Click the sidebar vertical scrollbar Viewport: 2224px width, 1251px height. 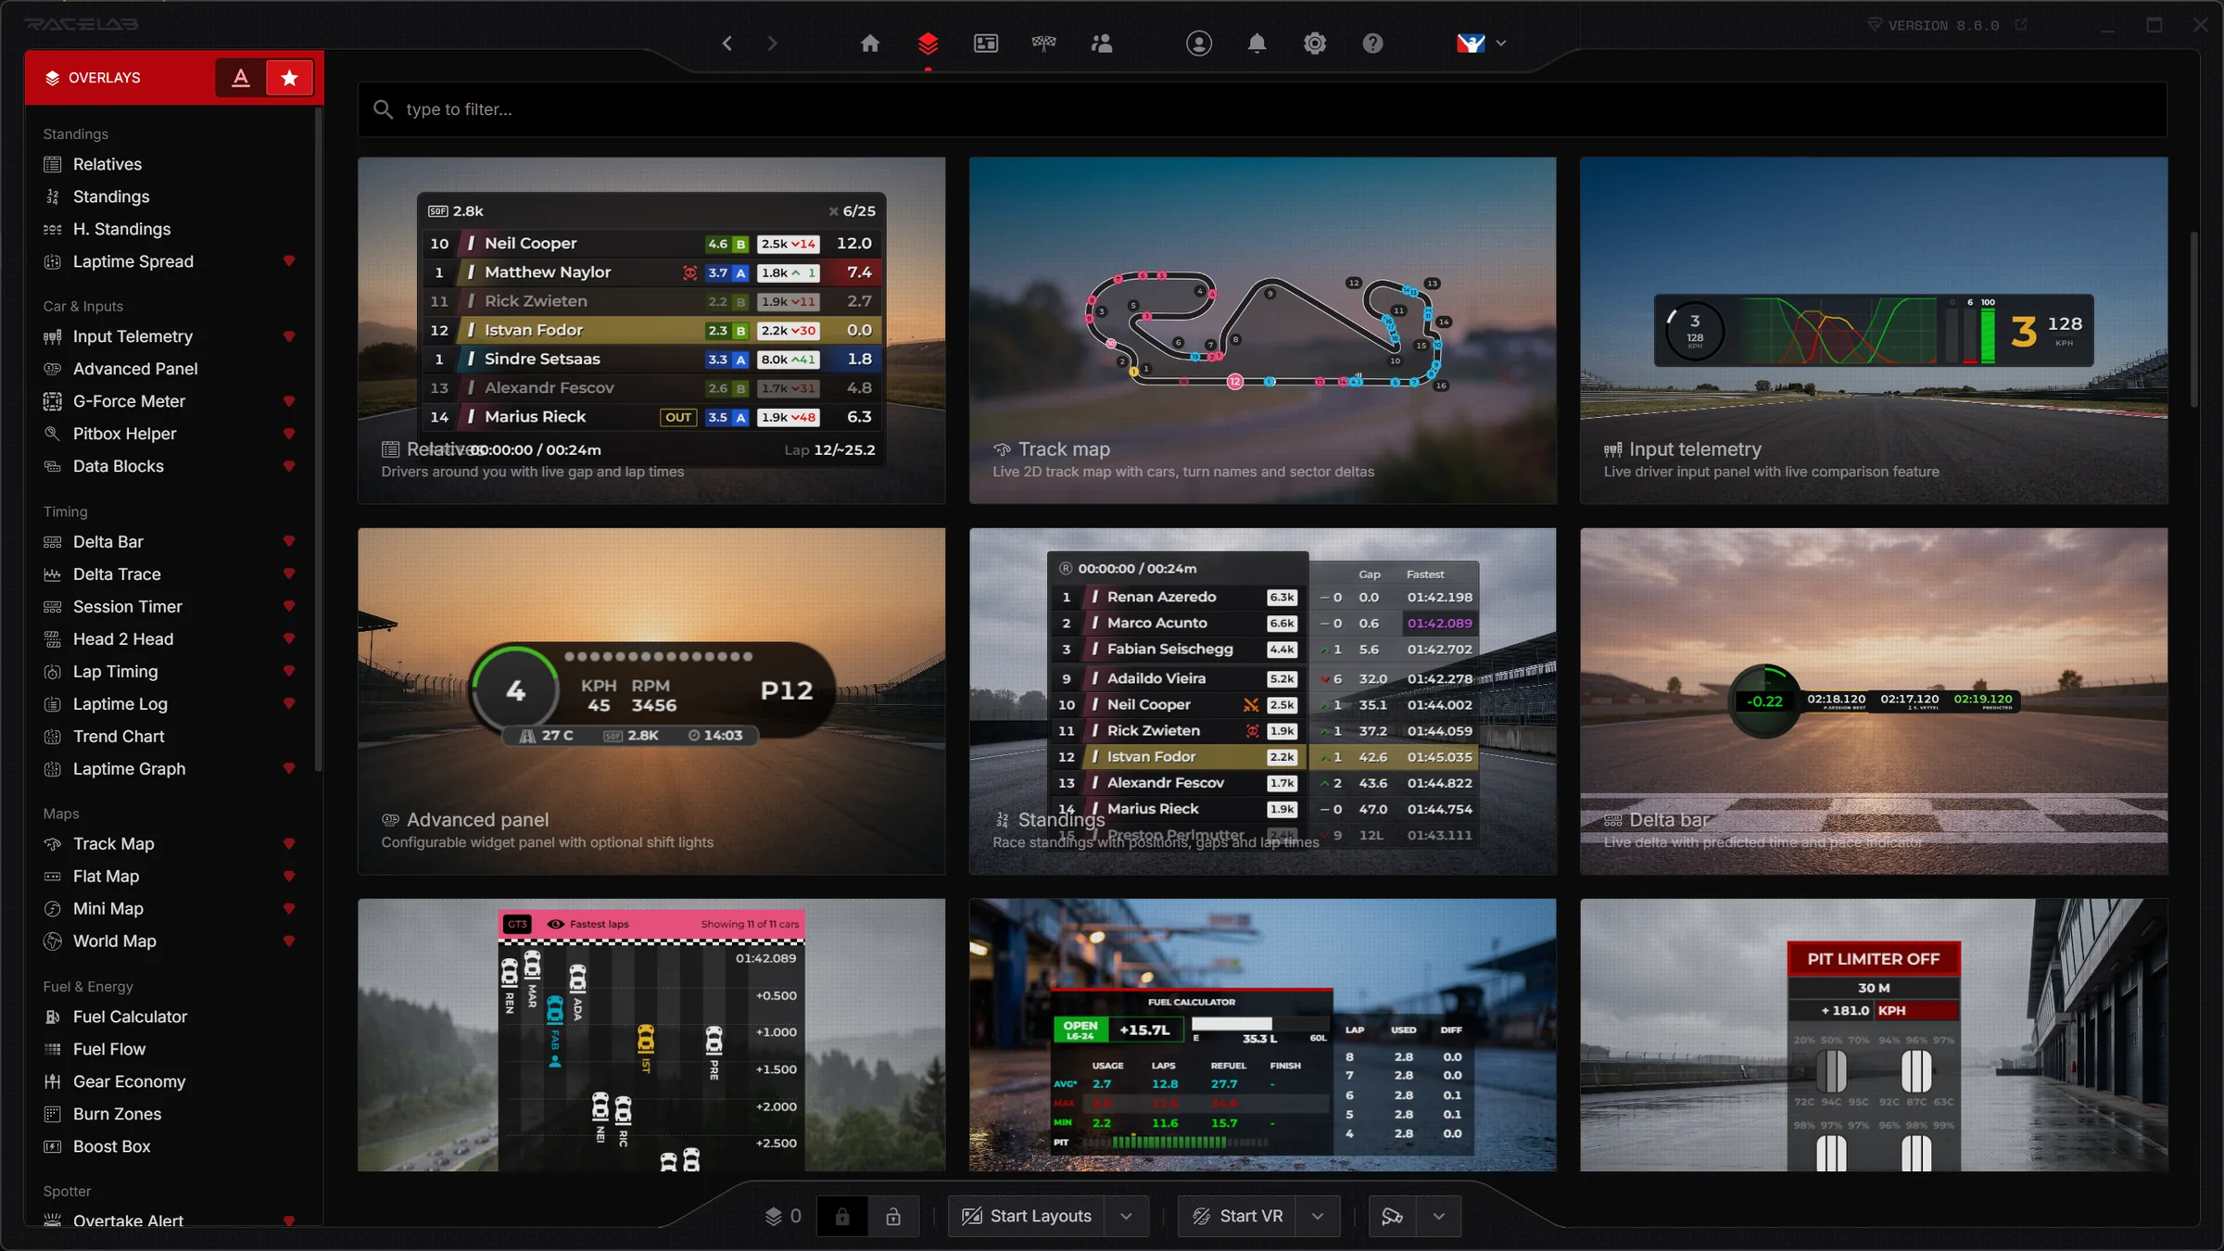point(318,440)
